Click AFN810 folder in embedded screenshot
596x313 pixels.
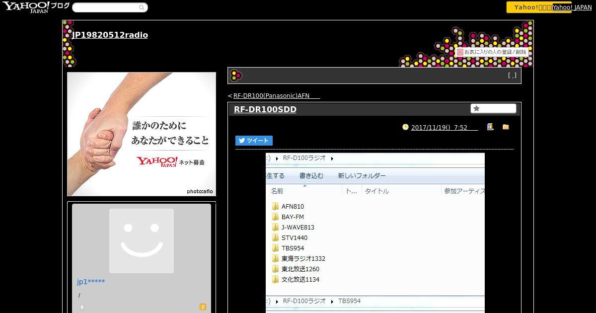(288, 207)
